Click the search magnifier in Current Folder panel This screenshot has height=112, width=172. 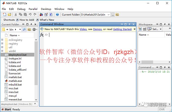[24, 30]
